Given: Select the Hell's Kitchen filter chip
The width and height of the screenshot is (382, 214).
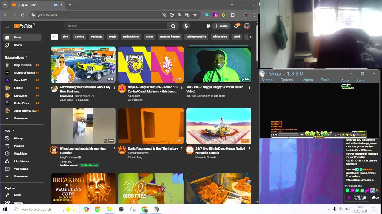Looking at the screenshot, I should tap(131, 37).
